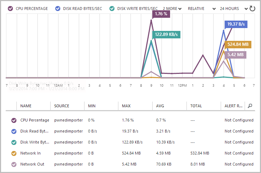Image resolution: width=261 pixels, height=173 pixels.
Task: Click the 1.76 % CPU peak label
Action: (161, 14)
